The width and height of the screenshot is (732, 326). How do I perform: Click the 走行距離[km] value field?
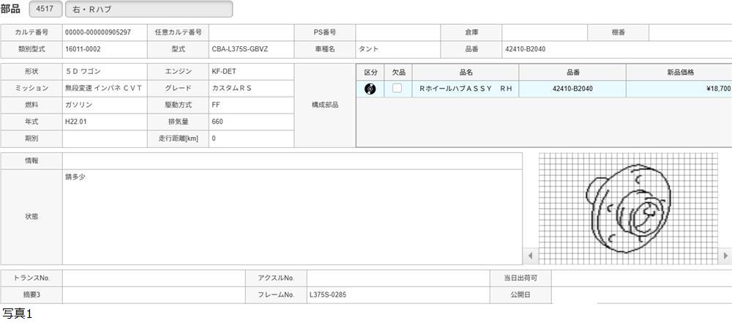tap(251, 138)
